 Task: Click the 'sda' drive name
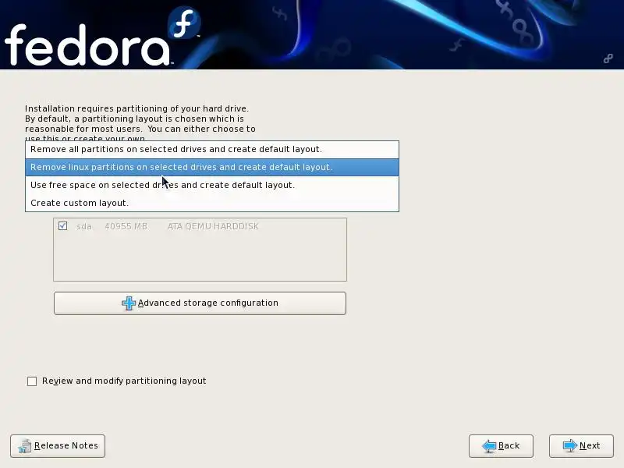pos(84,227)
